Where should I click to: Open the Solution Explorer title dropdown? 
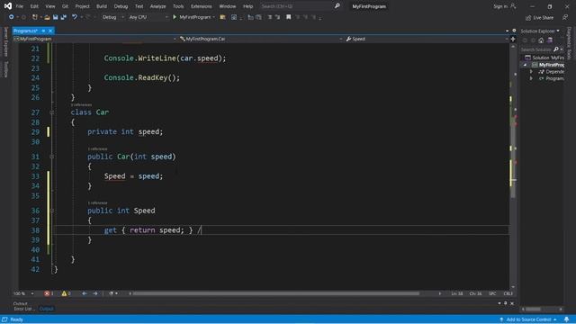[558, 31]
